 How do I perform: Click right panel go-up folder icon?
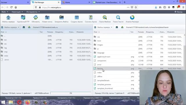tap(122, 27)
